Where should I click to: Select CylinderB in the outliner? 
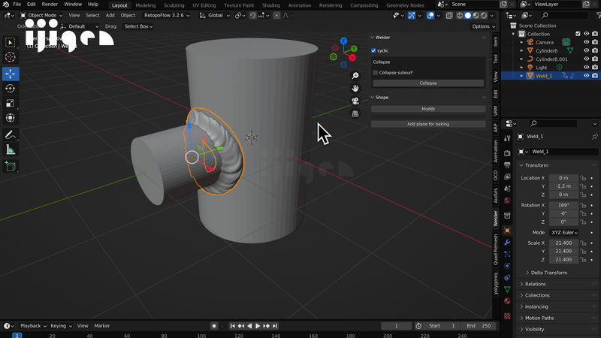(x=545, y=50)
